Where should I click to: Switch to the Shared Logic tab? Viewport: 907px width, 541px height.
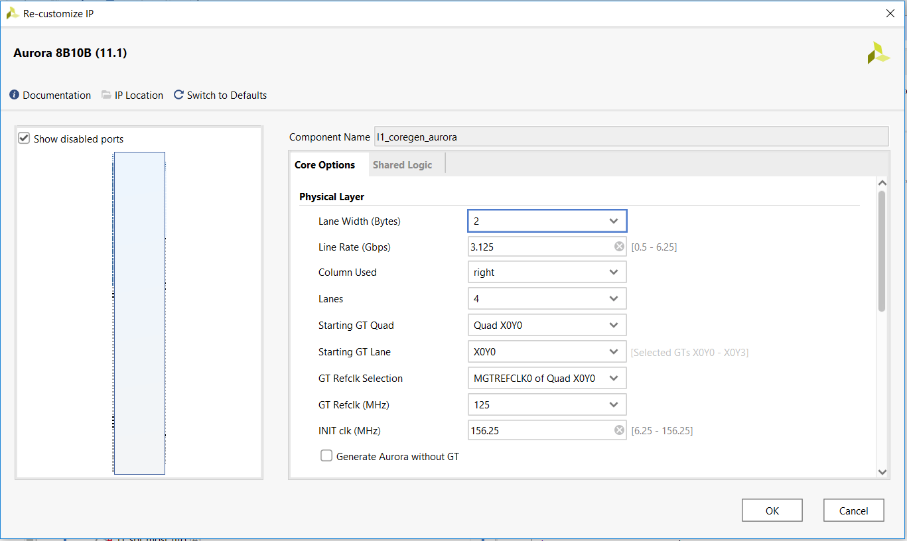coord(402,164)
